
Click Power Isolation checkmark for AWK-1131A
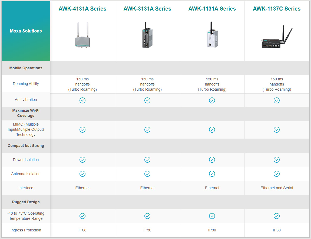[212, 160]
